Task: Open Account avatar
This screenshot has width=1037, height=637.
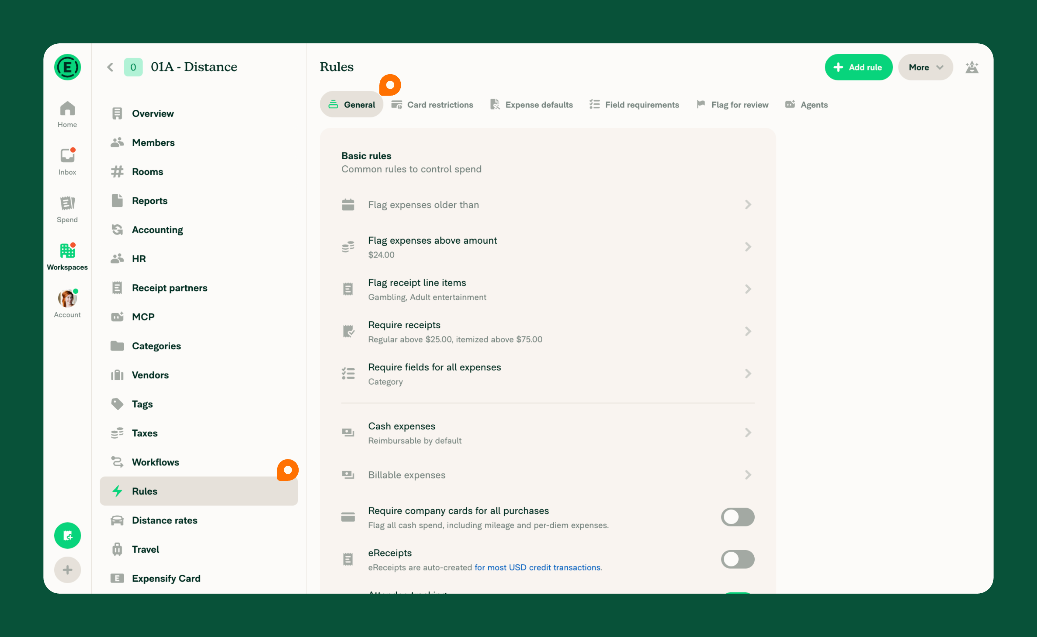Action: (68, 298)
